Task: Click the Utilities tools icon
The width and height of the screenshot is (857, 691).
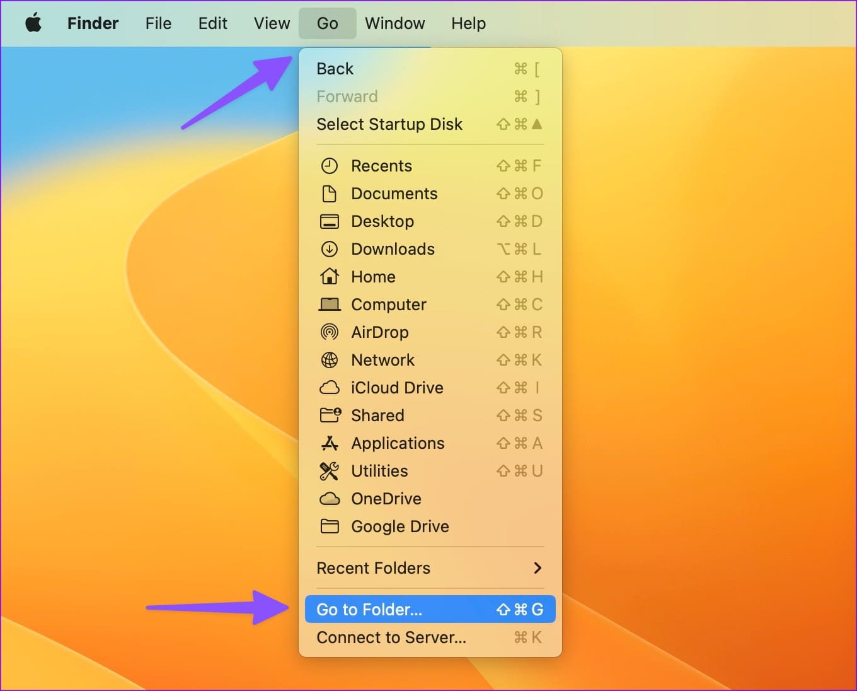Action: coord(329,471)
